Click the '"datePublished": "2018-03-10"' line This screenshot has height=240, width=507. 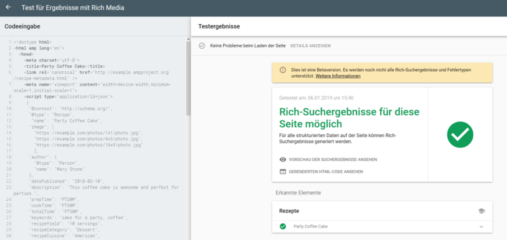(x=67, y=181)
